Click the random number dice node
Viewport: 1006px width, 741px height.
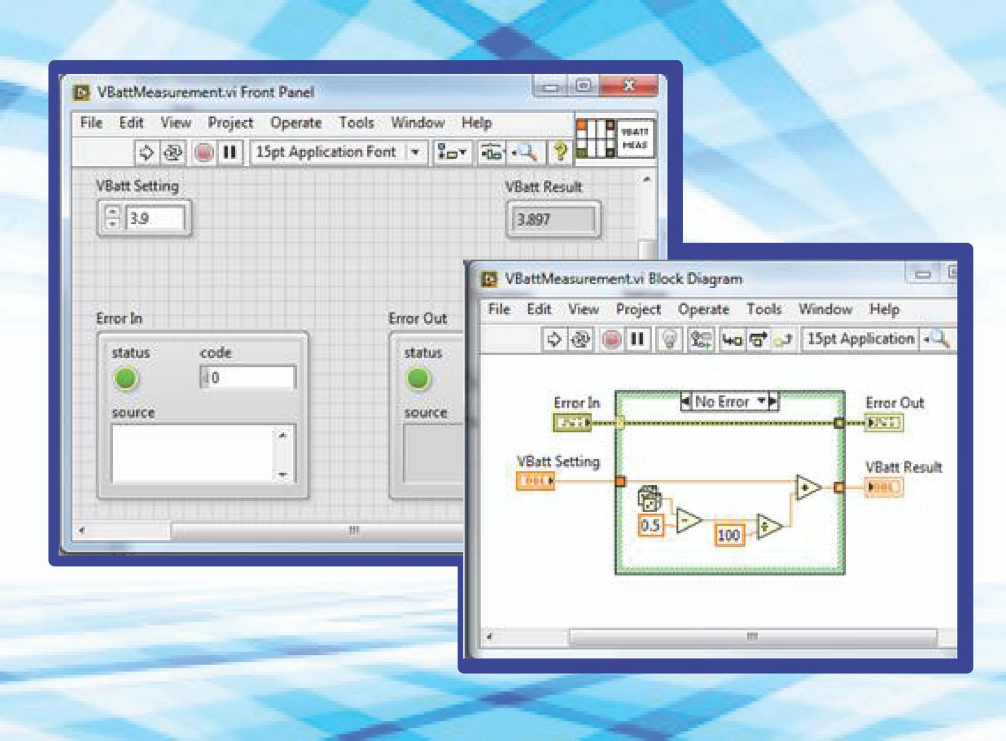(x=649, y=499)
